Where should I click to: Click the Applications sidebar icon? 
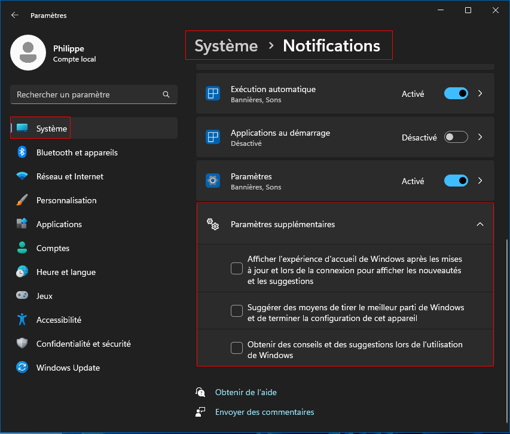click(x=22, y=224)
